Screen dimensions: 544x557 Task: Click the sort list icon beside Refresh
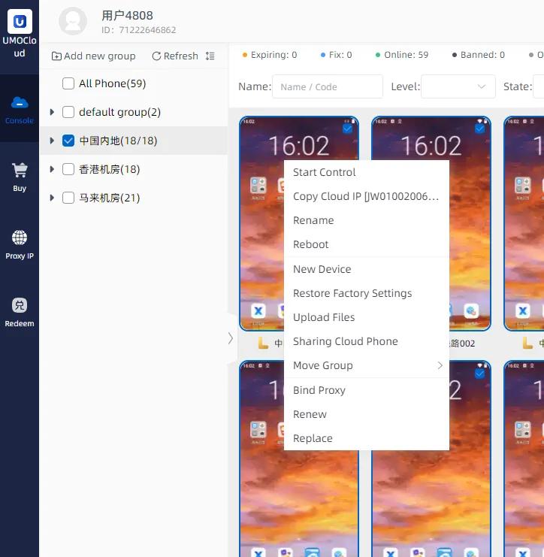pyautogui.click(x=210, y=56)
